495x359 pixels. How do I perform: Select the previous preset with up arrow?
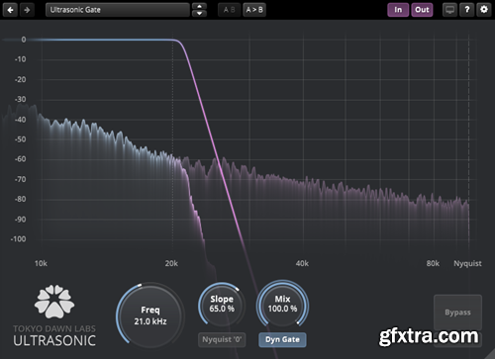pos(199,6)
